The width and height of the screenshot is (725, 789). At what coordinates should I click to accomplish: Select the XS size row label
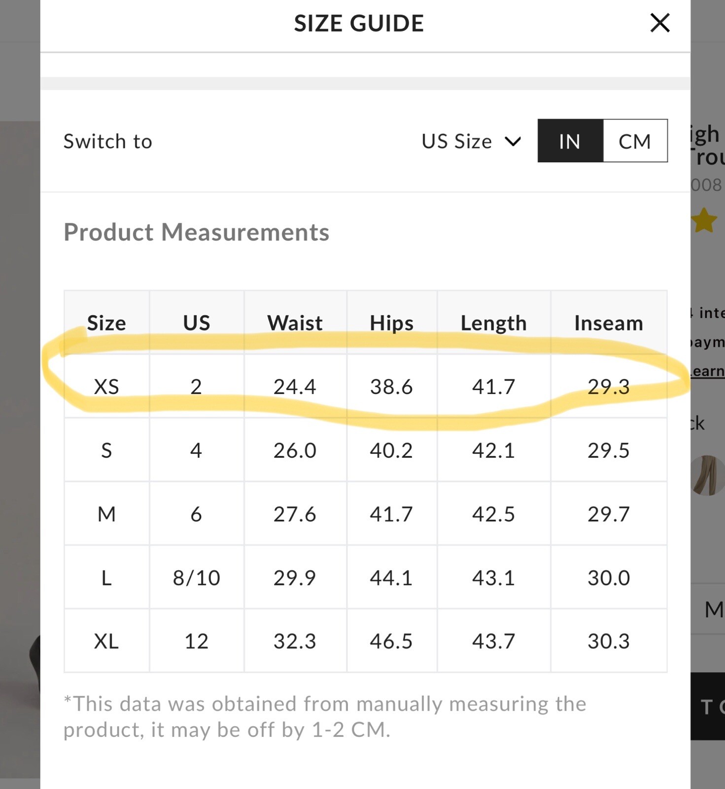coord(106,387)
